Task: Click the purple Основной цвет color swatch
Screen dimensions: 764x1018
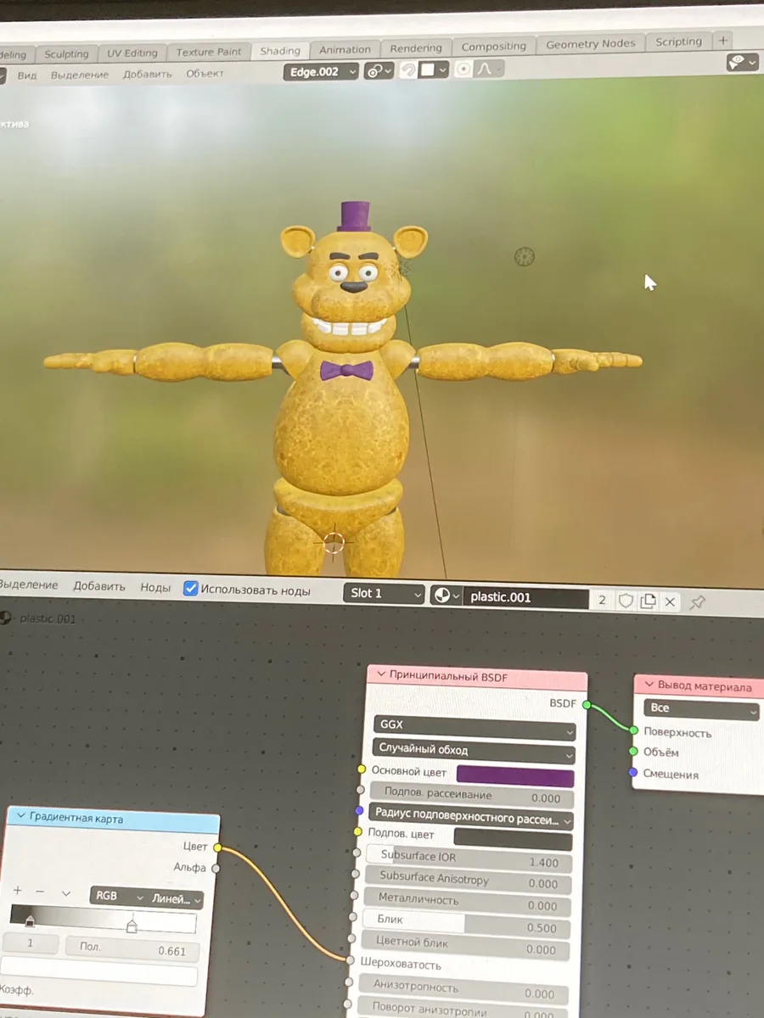Action: click(514, 776)
